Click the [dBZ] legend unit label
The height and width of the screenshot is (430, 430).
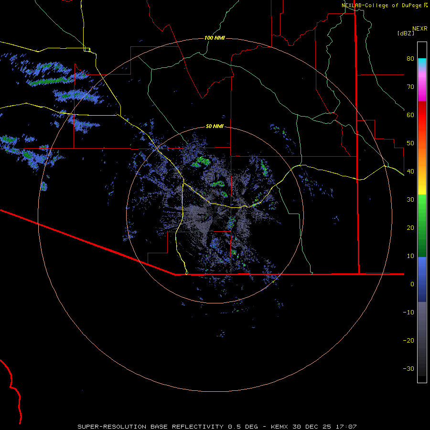pos(406,33)
